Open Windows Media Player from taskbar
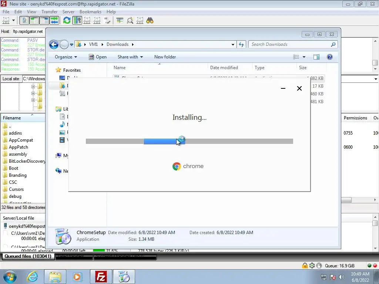 pos(77,277)
